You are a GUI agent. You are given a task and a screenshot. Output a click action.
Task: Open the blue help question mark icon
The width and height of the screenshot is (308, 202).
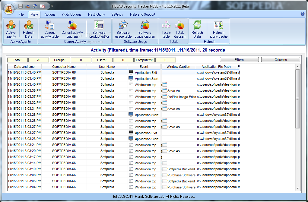[302, 14]
